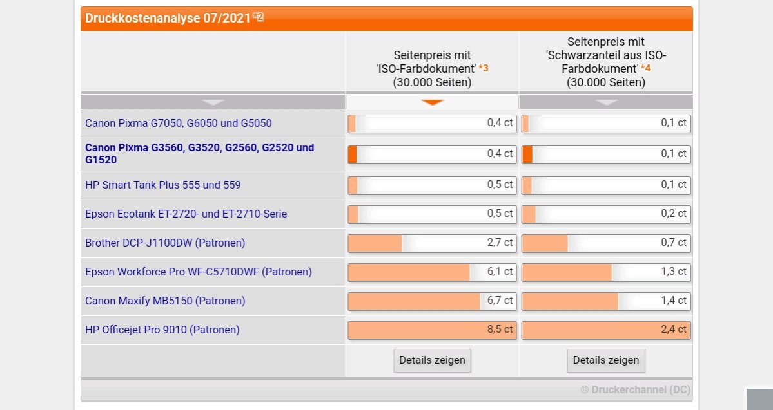Screen dimensions: 773x410
Task: Click the 1,4 ct bar for Canon Maxify
Action: coord(606,301)
